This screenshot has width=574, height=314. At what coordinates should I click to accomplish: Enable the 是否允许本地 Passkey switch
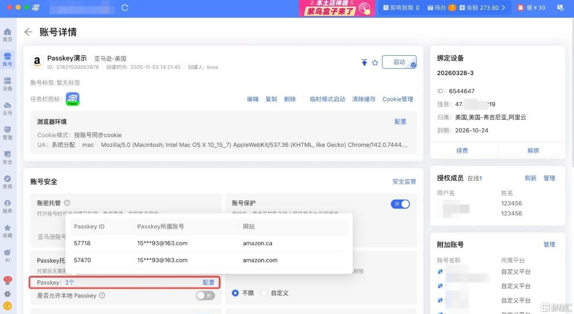[x=205, y=295]
